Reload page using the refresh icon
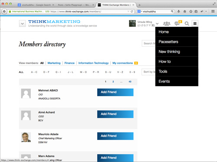217x162 pixels. tap(132, 12)
